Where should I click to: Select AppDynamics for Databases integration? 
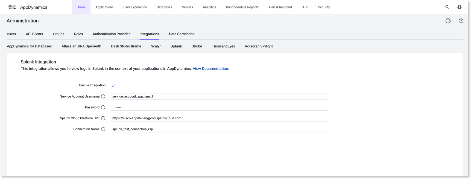coord(29,46)
